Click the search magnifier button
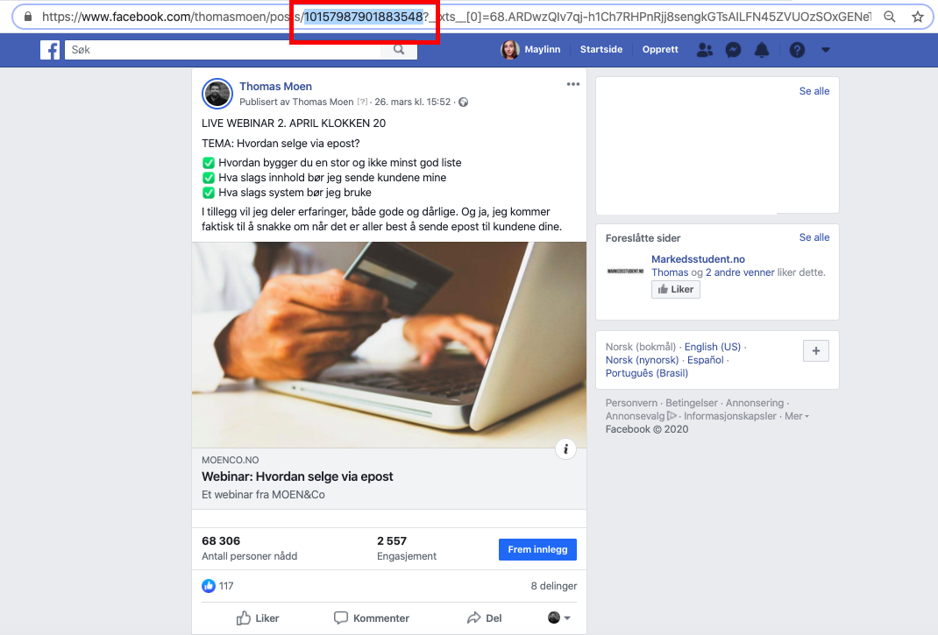The height and width of the screenshot is (635, 938). pyautogui.click(x=399, y=50)
